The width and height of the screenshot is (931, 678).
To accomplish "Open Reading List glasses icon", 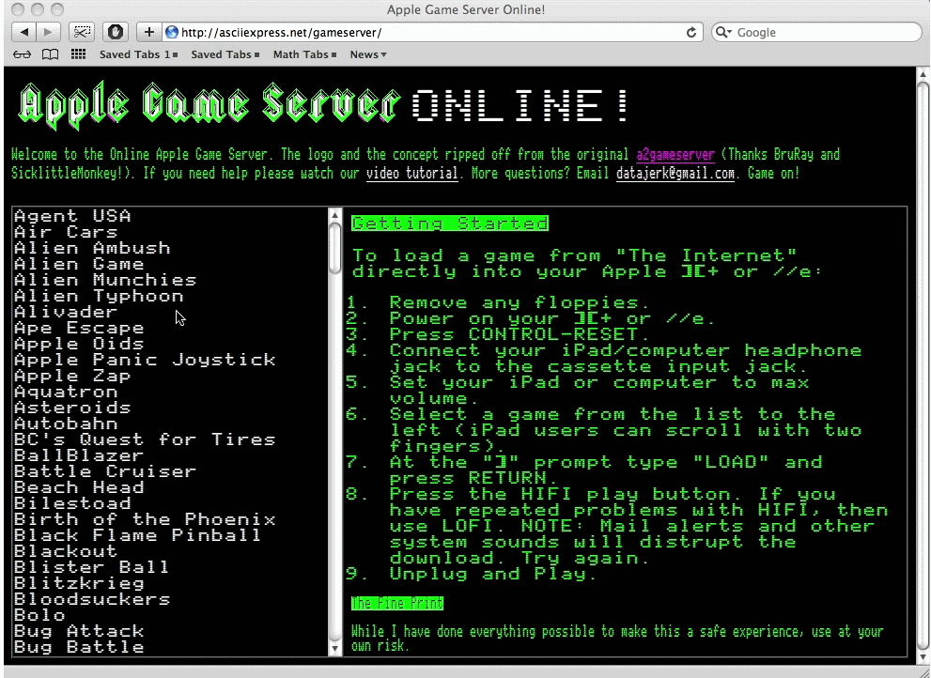I will (22, 54).
